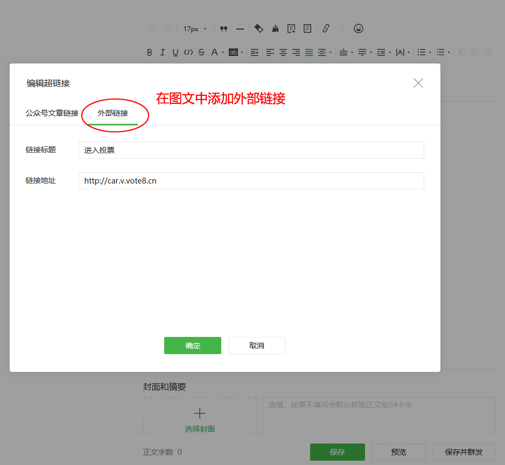Enable center text alignment

[283, 52]
